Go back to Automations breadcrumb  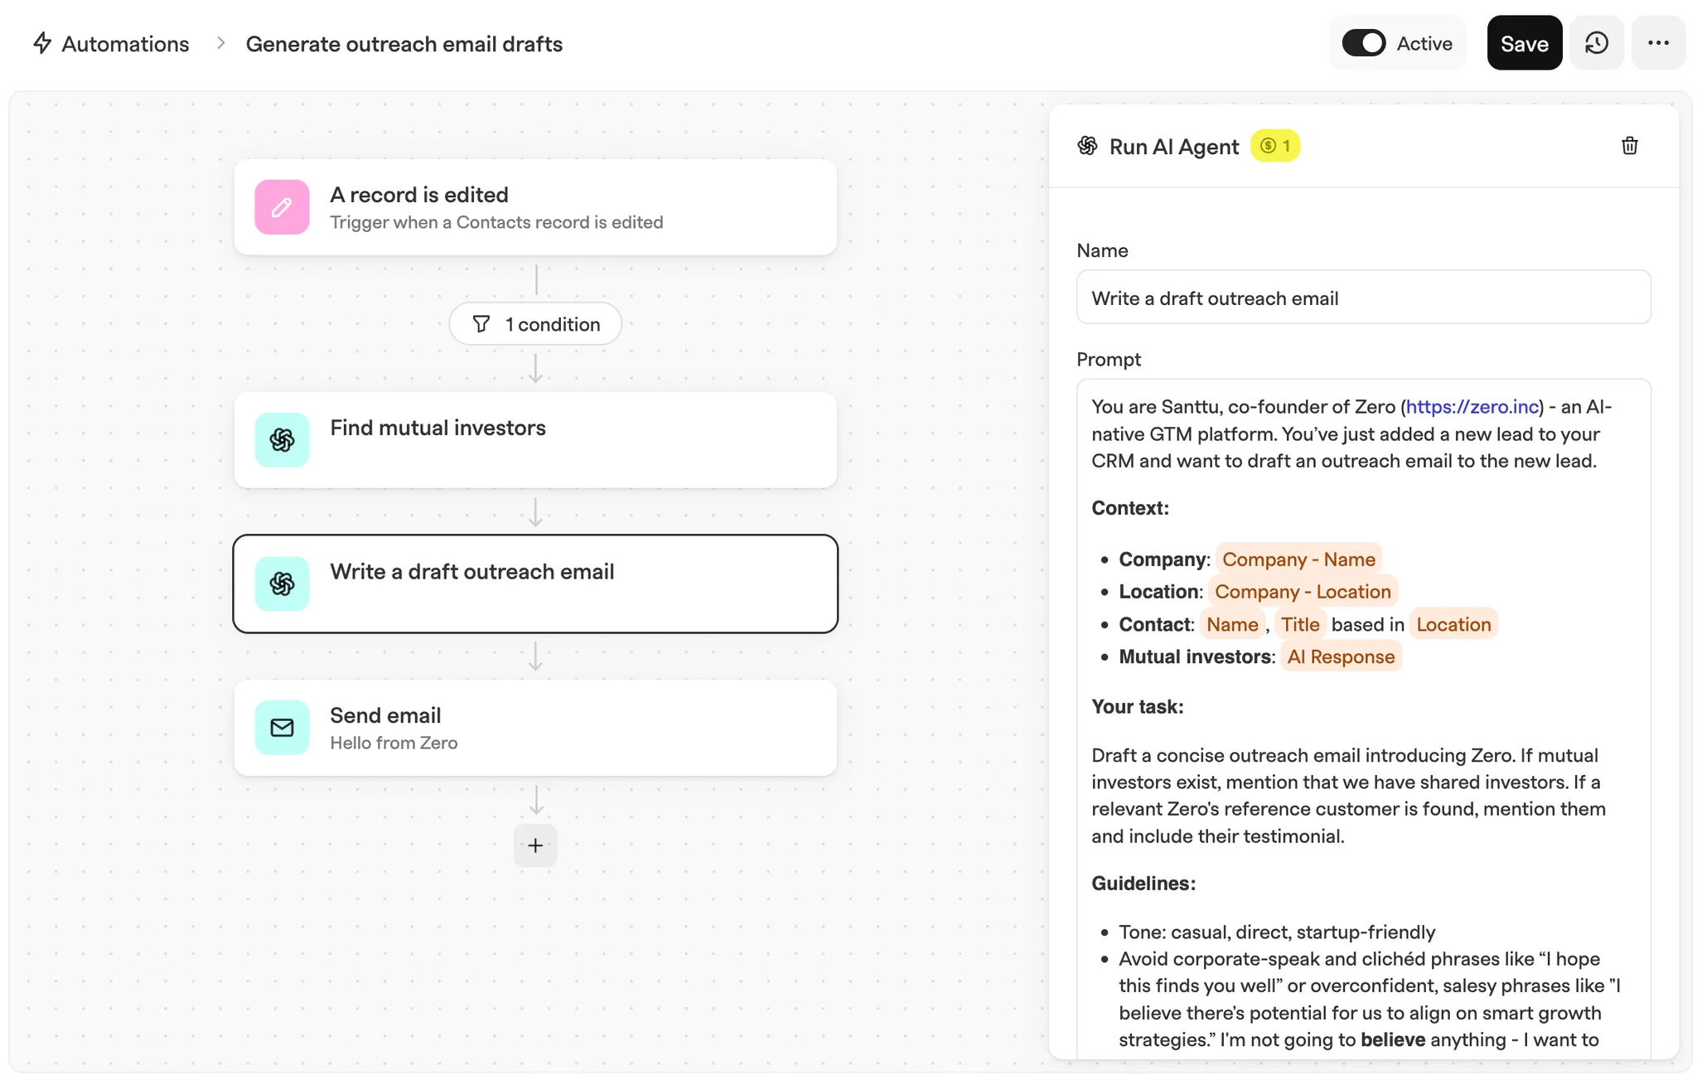[x=125, y=44]
